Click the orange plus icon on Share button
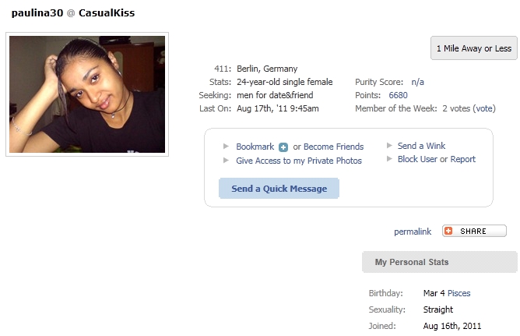Viewport: 520px width, 336px height. (448, 231)
